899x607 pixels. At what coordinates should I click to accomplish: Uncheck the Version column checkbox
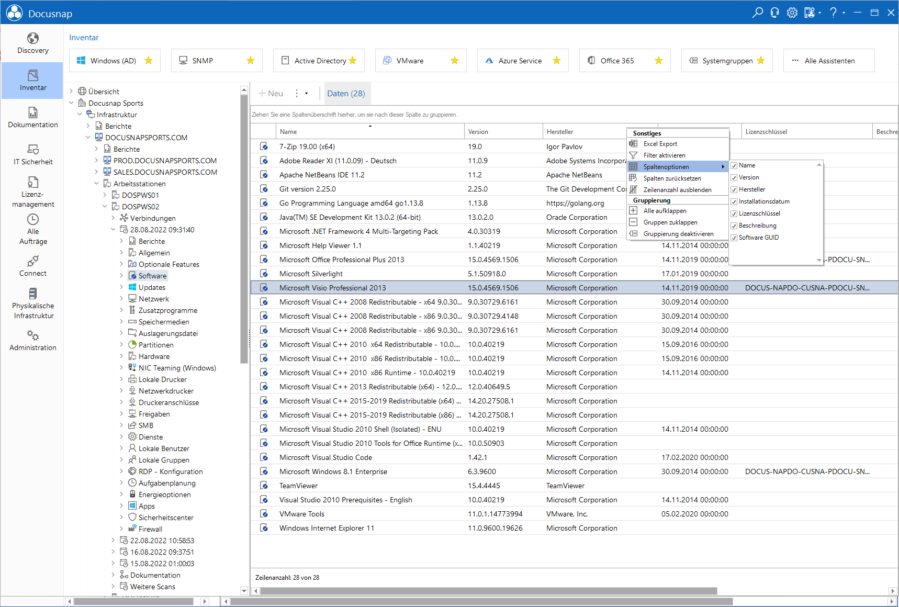tap(734, 177)
